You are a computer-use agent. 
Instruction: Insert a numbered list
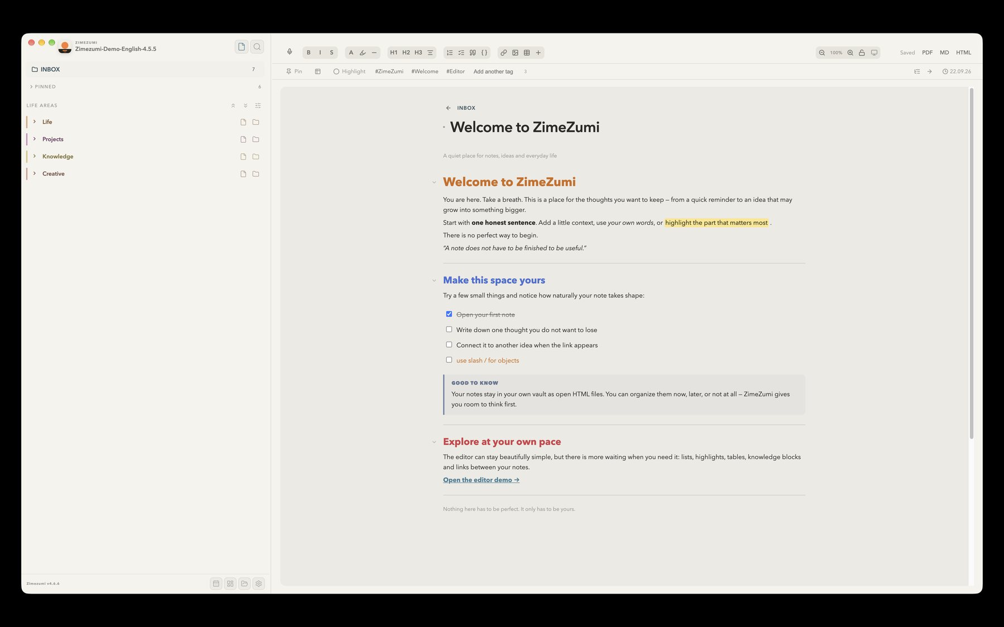click(x=450, y=52)
